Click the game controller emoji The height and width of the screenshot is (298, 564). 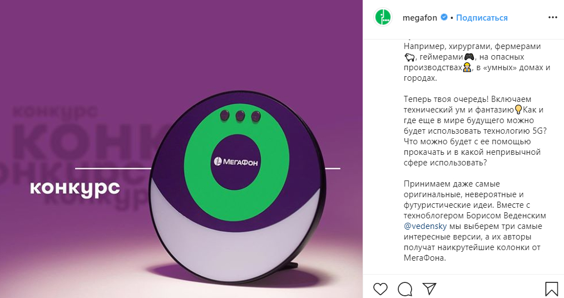click(469, 57)
